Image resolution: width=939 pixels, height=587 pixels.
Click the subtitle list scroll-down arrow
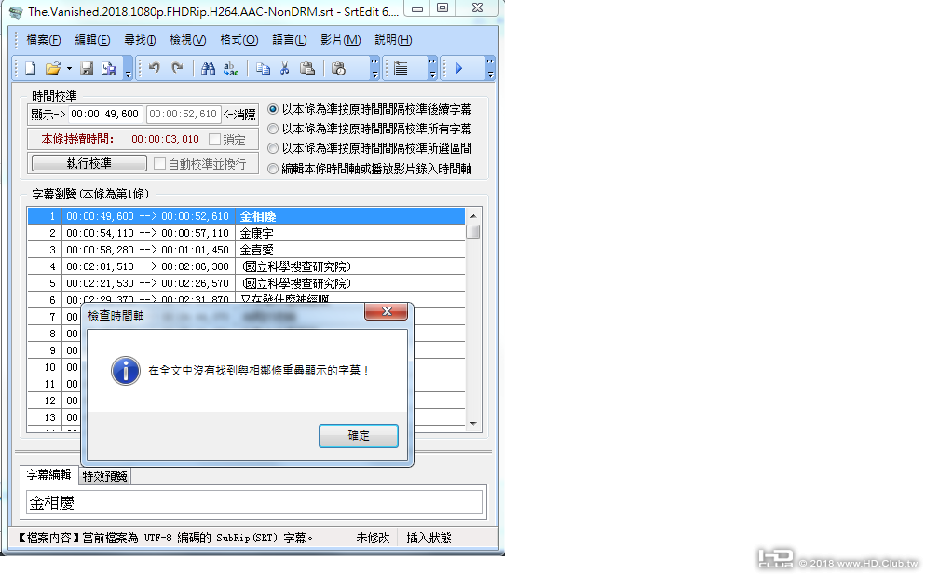click(473, 423)
